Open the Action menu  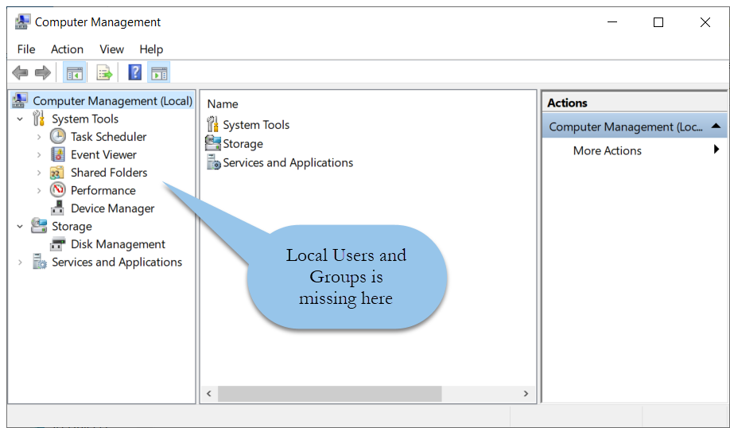(x=67, y=49)
